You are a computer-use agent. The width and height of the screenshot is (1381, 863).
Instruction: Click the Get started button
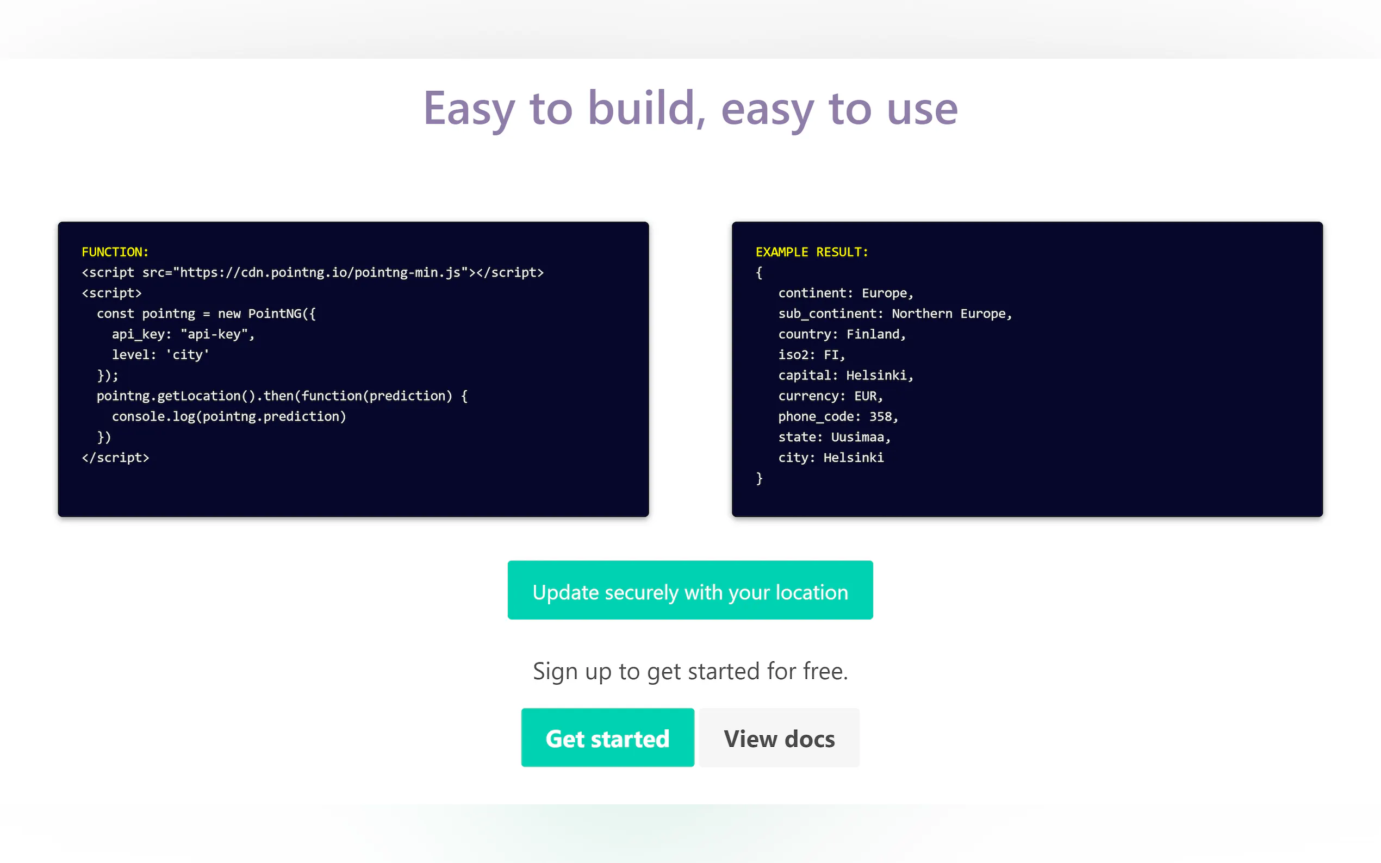click(607, 738)
